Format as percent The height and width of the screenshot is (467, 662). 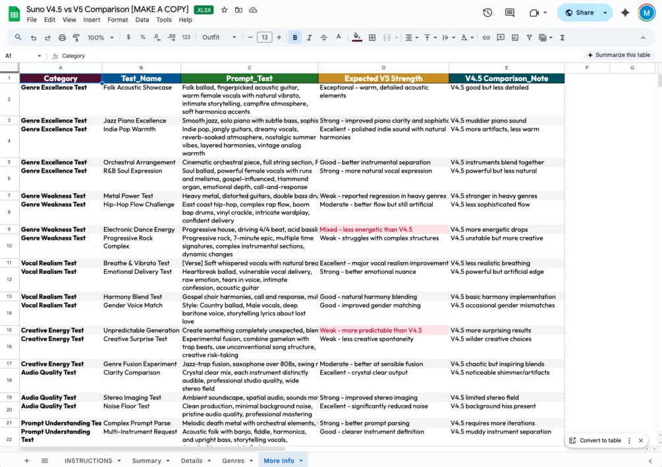[143, 37]
